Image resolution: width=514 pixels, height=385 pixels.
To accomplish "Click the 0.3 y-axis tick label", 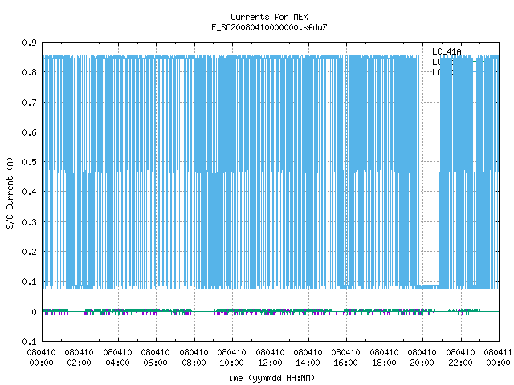I will click(x=29, y=222).
